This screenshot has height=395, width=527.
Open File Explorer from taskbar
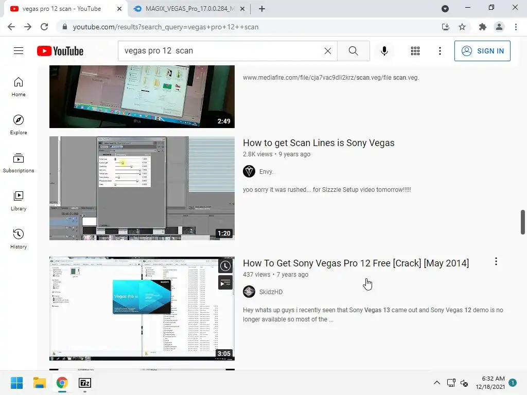pos(39,383)
